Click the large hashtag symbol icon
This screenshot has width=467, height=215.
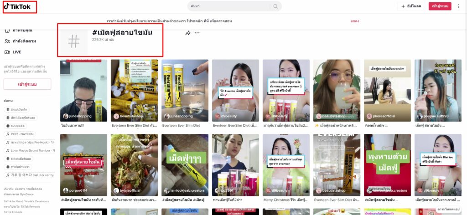(73, 41)
